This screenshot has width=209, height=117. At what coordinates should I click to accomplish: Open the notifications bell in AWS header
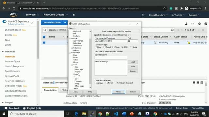coord(143,15)
